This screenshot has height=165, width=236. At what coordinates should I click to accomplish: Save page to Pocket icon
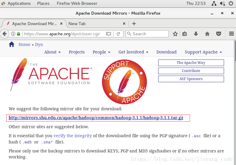219,34
